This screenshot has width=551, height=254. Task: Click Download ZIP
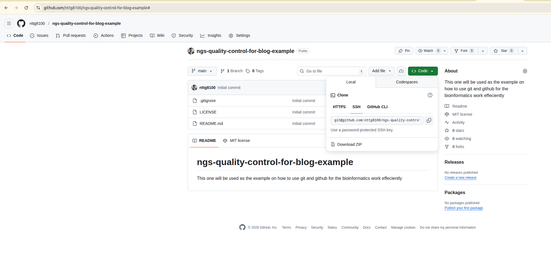click(349, 144)
